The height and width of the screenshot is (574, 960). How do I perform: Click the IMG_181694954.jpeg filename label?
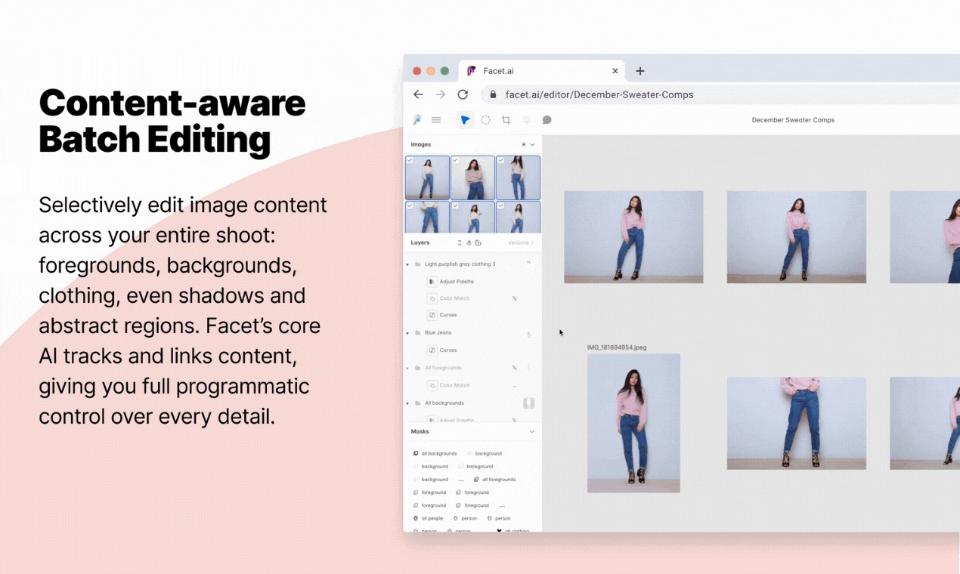617,347
